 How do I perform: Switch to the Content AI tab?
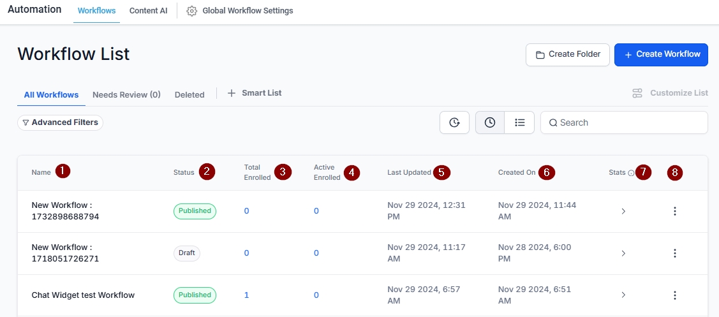(x=148, y=11)
